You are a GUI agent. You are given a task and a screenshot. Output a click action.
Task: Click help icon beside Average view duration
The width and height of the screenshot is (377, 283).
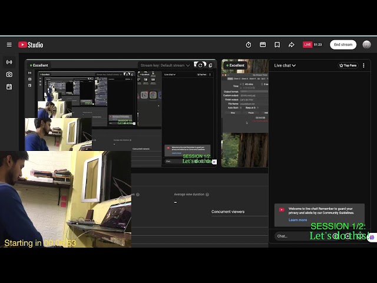207,195
